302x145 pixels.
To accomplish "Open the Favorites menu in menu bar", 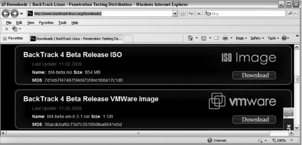I will pos(46,23).
